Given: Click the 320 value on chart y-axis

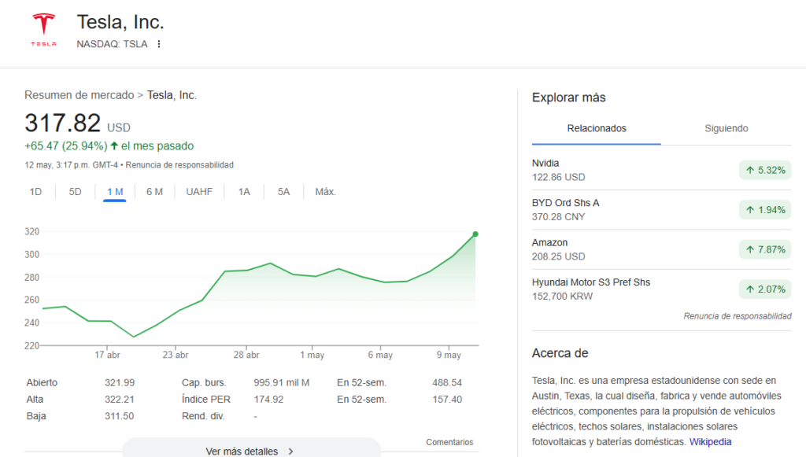Looking at the screenshot, I should pyautogui.click(x=31, y=231).
